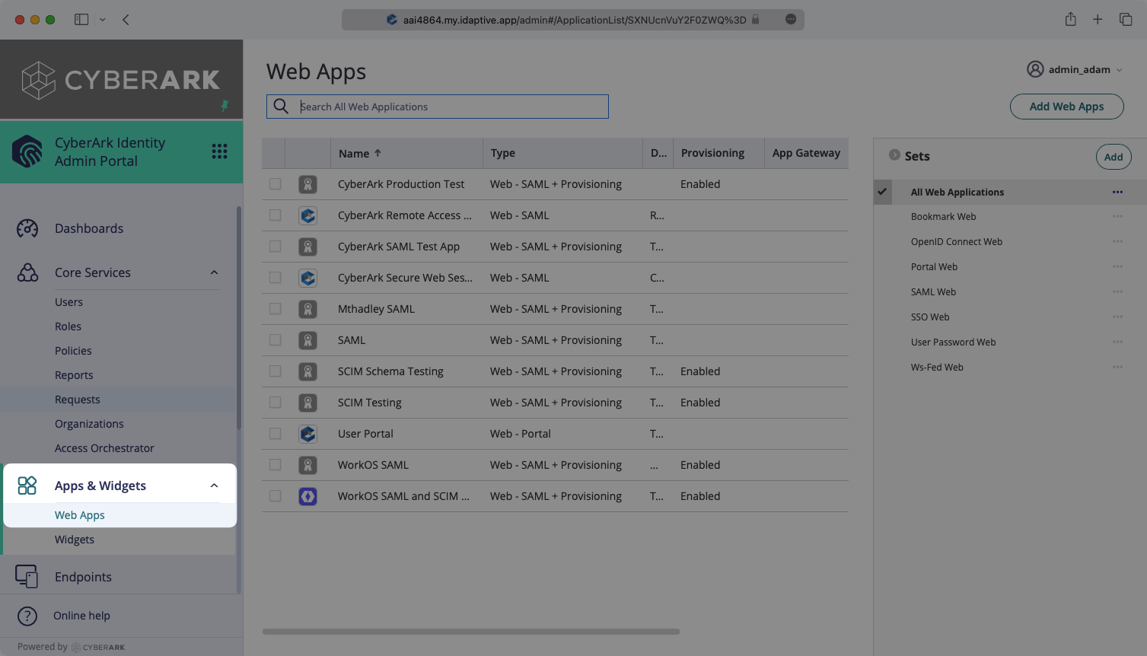
Task: Click the User Portal app icon
Action: click(307, 434)
